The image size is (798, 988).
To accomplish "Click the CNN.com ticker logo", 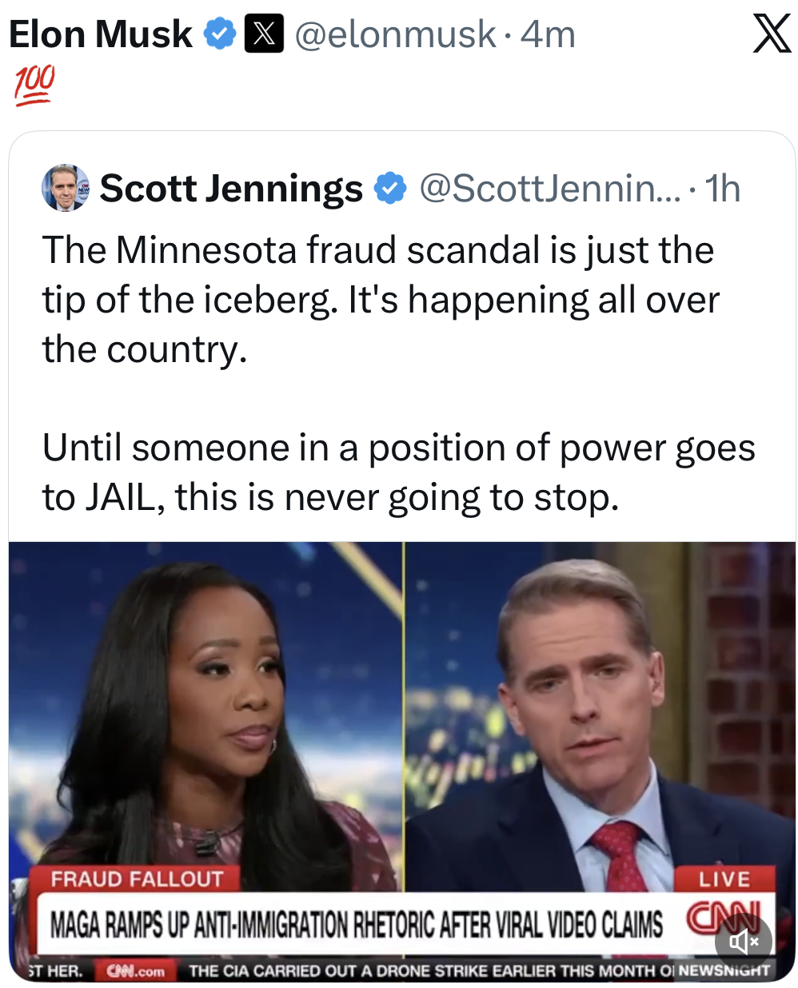I will coord(135,971).
